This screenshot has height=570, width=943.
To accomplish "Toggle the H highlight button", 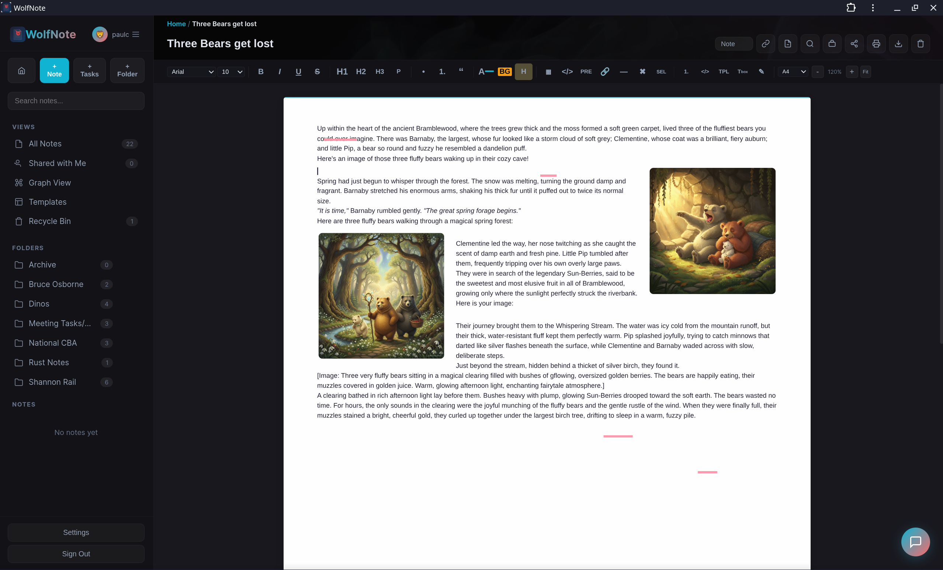I will coord(523,72).
